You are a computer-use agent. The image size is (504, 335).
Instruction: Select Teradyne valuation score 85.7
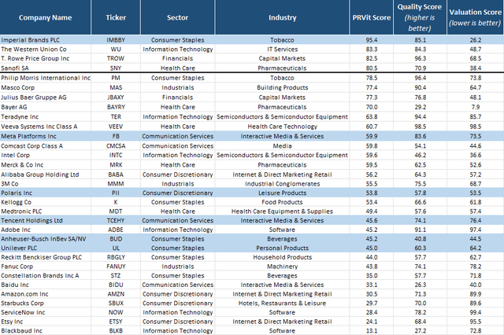point(475,117)
